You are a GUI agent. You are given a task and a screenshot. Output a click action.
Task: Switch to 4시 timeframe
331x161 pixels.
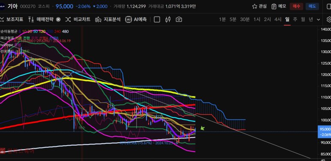[x=278, y=19]
